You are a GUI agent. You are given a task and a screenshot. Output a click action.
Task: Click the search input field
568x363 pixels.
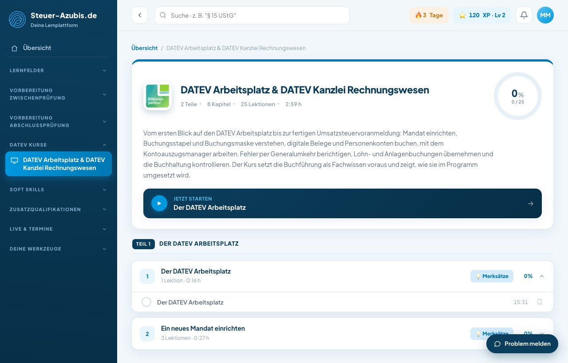[252, 15]
